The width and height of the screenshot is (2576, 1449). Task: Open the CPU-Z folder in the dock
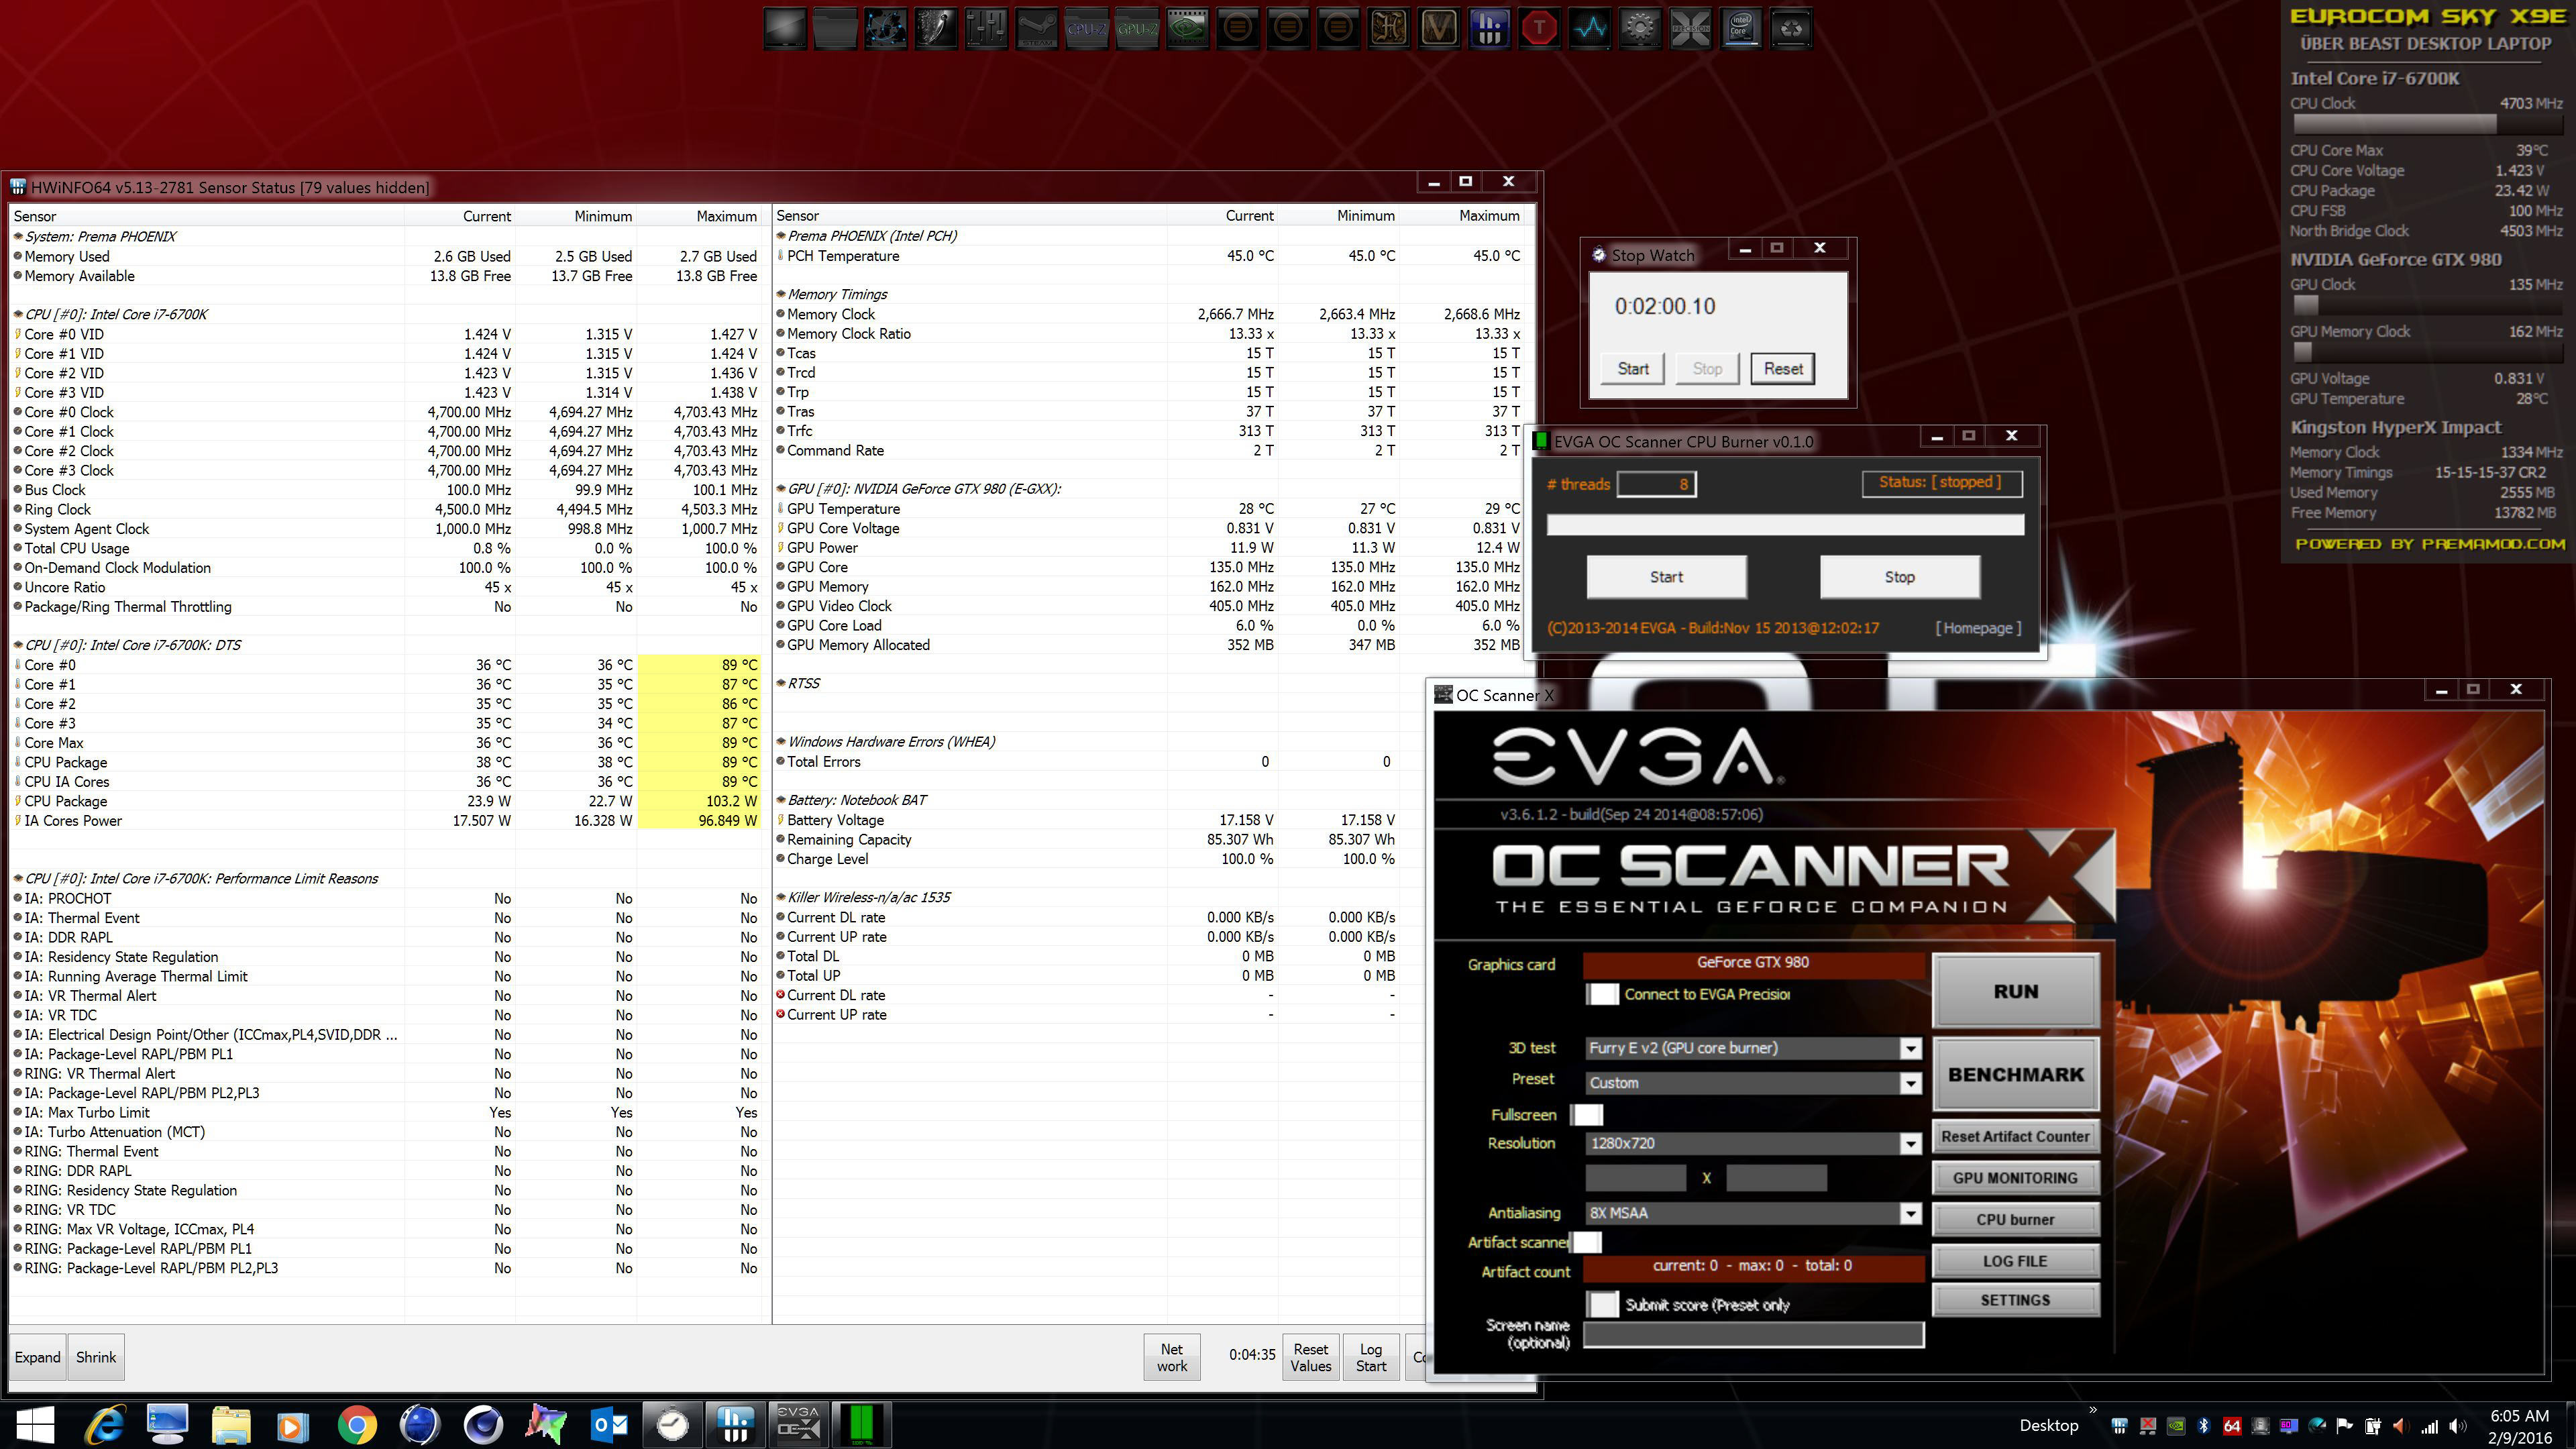coord(1087,29)
